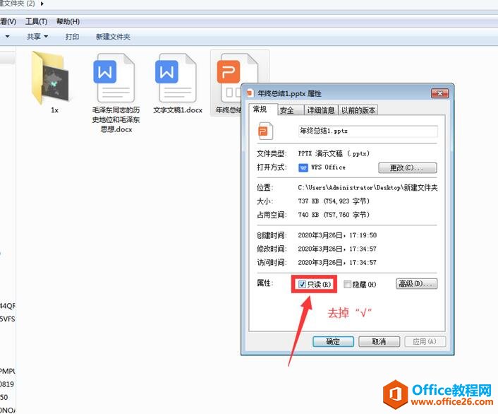The width and height of the screenshot is (498, 414).
Task: Uncheck the 只读(R) read-only checkbox
Action: (302, 284)
